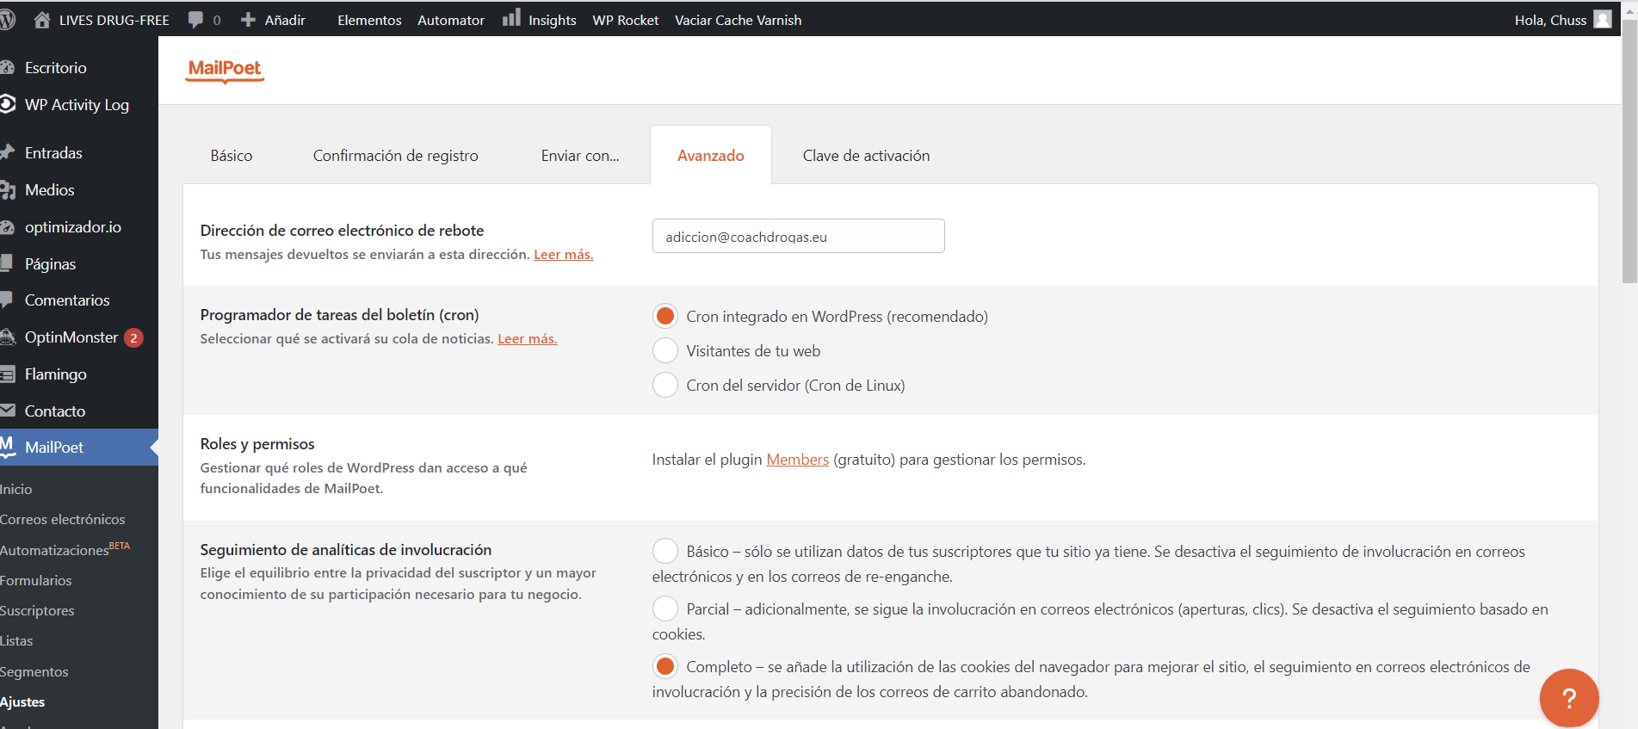Click Vaciar Cache Varnish
The image size is (1638, 729).
738,20
